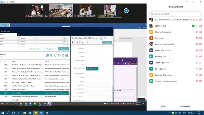
Task: Click the insert citation quote icon
Action: (47, 55)
